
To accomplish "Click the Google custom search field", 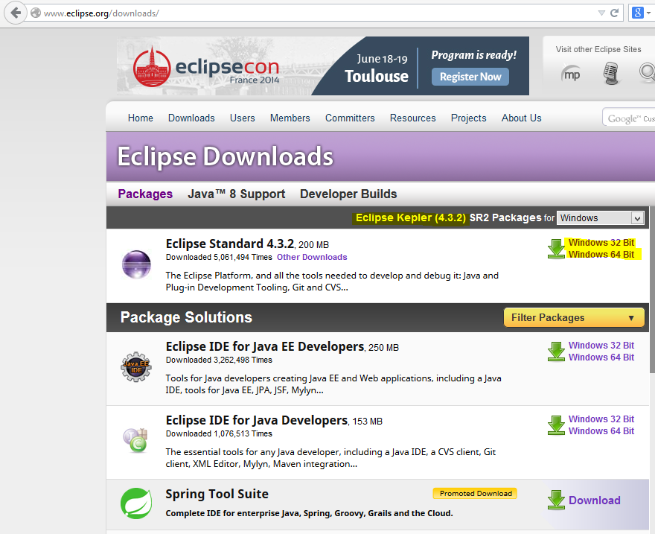I will pos(629,118).
